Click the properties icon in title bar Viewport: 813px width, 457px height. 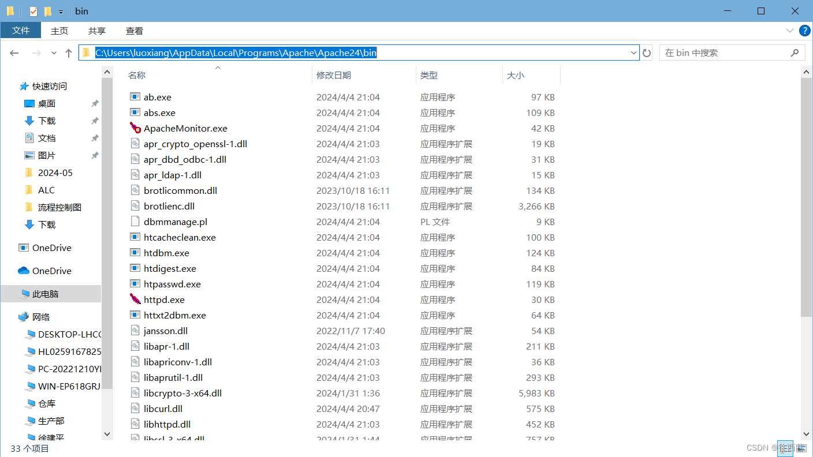pyautogui.click(x=33, y=11)
